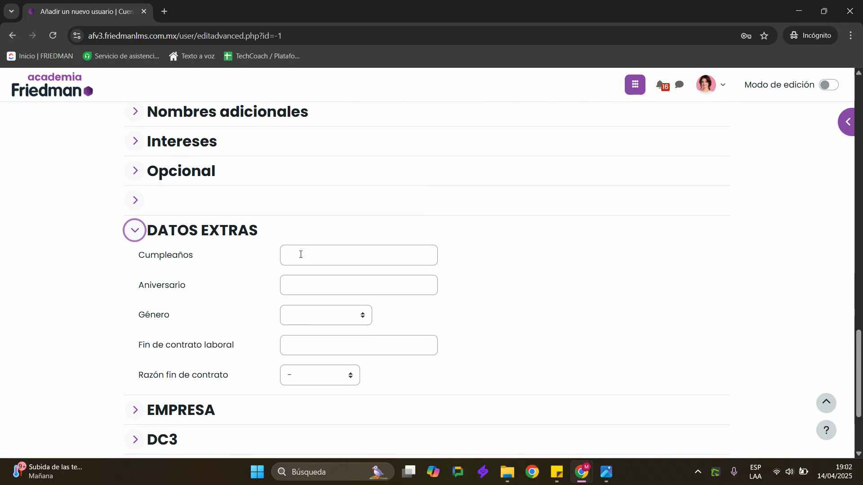Click the Cumpleaños input field
Screen dimensions: 863x485
358,255
